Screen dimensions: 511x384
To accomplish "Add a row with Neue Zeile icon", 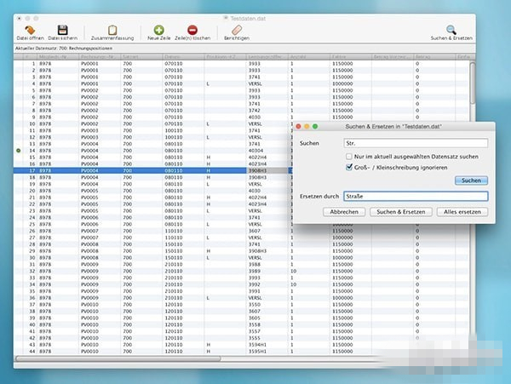I will [x=159, y=31].
